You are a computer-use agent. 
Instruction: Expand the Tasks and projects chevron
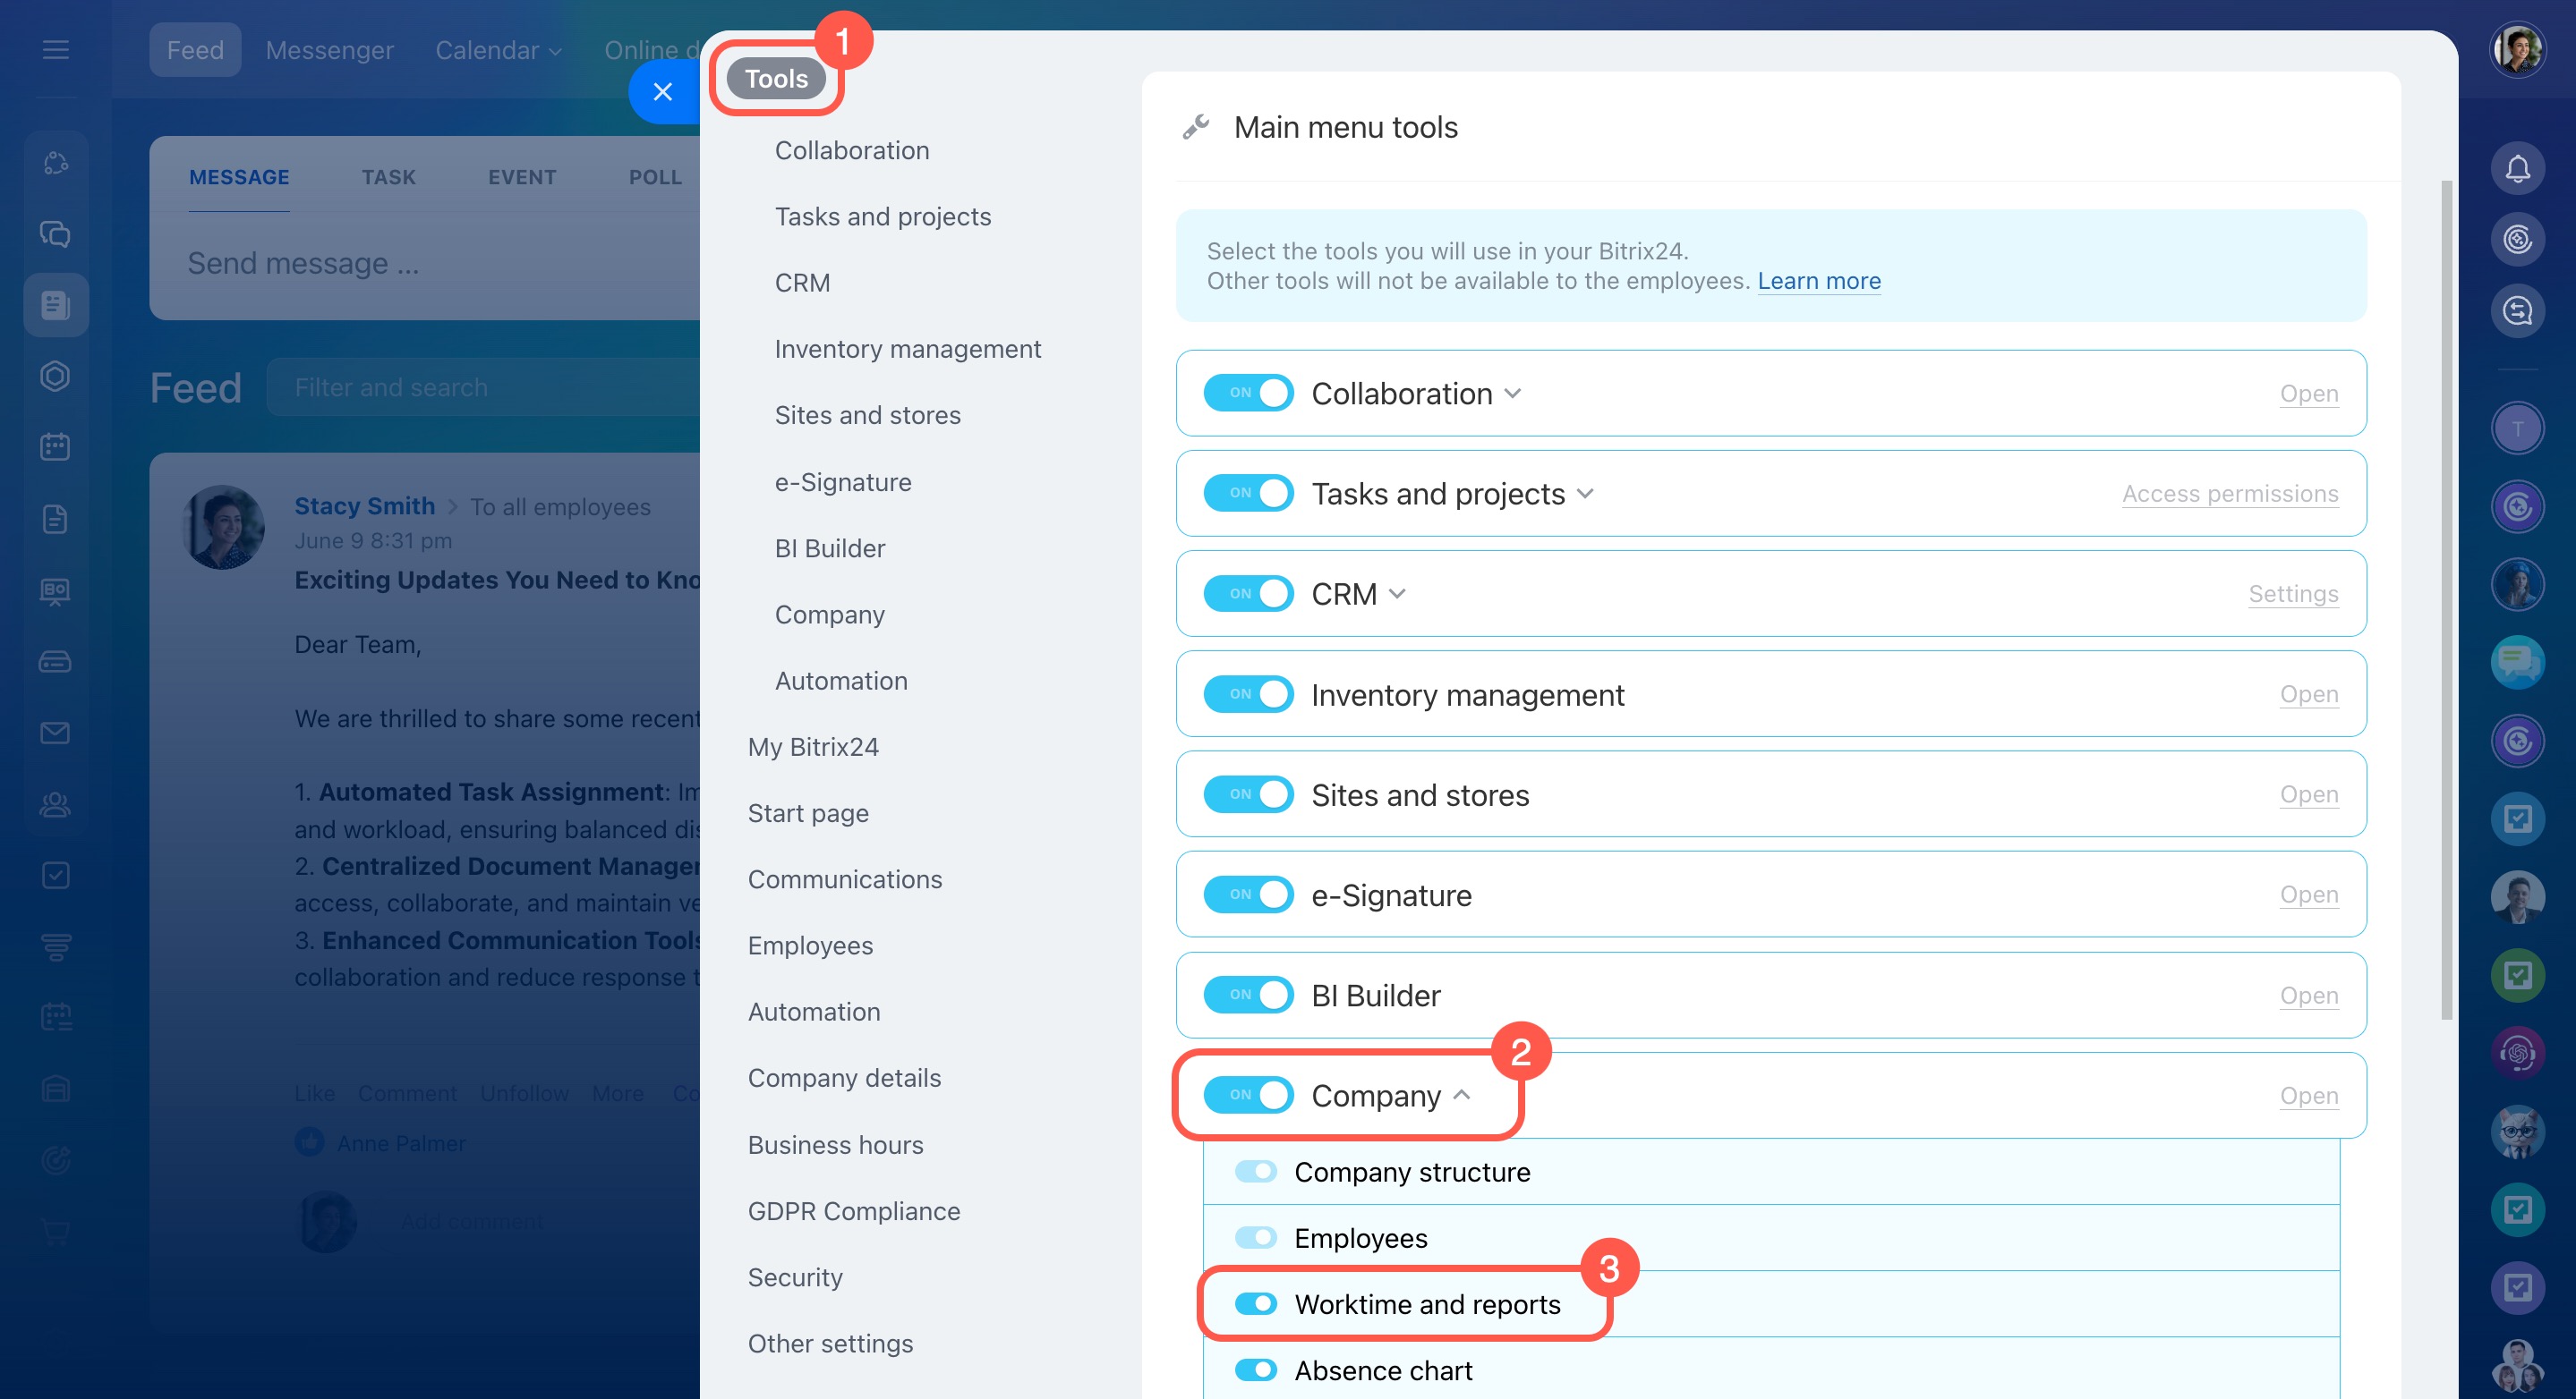click(1585, 494)
